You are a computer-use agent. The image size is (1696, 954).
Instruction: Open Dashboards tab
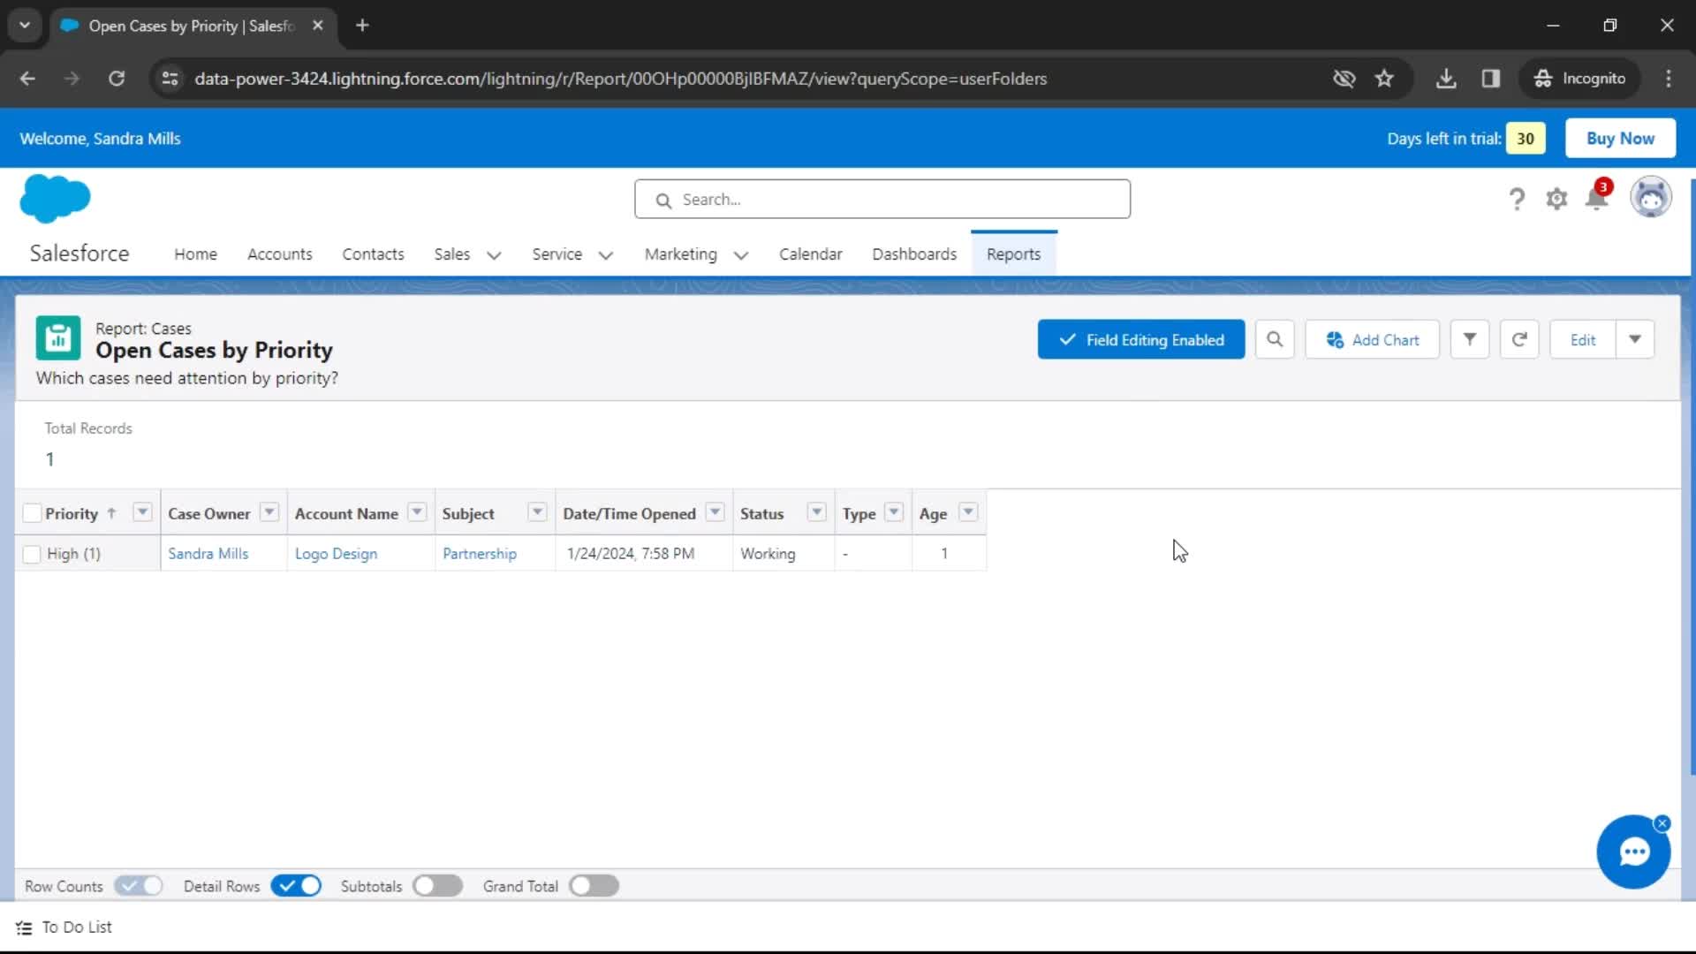[914, 254]
